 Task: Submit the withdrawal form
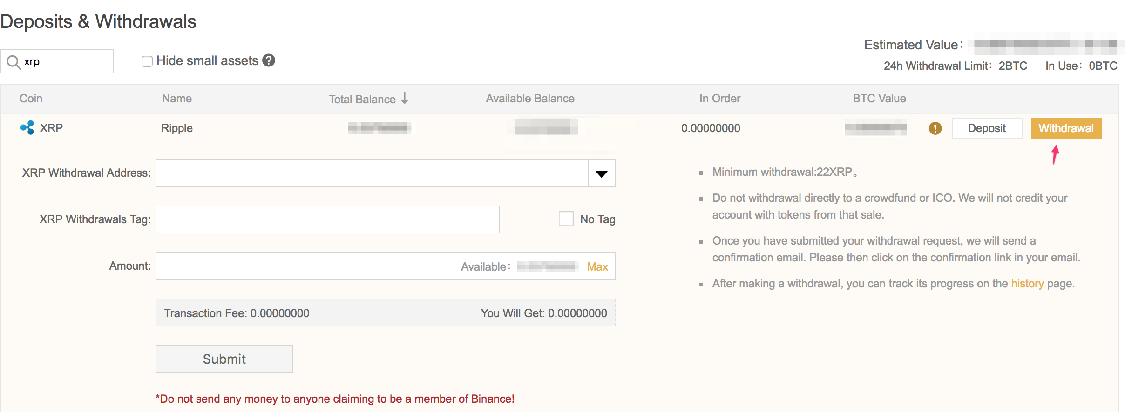pyautogui.click(x=224, y=359)
